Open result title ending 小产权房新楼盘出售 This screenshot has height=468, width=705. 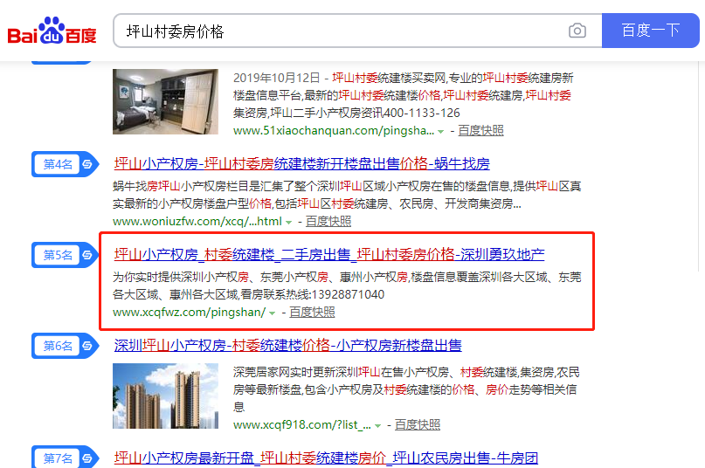[287, 345]
